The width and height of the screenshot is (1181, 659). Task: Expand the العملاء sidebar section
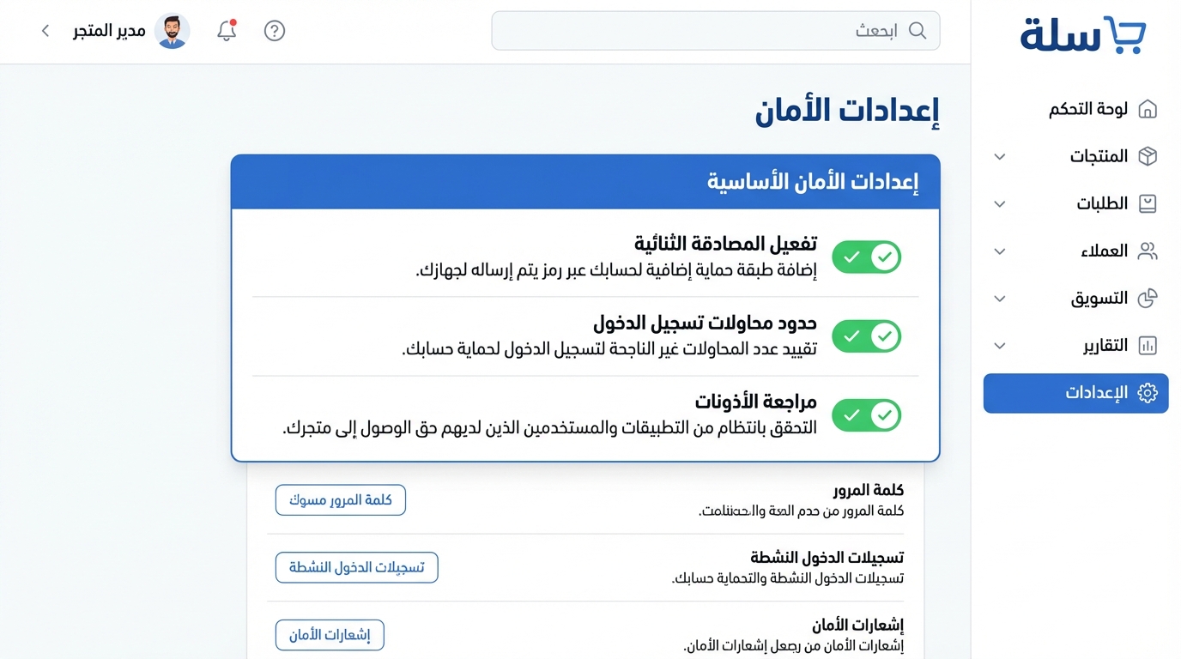998,251
